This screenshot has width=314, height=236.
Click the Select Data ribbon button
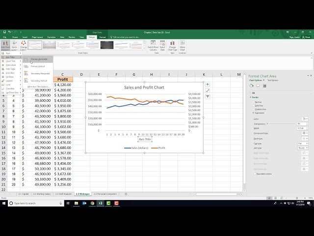(x=162, y=46)
